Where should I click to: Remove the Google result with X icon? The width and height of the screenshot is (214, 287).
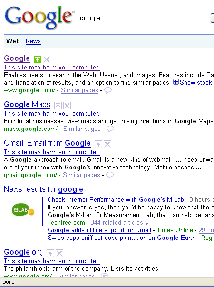click(47, 59)
